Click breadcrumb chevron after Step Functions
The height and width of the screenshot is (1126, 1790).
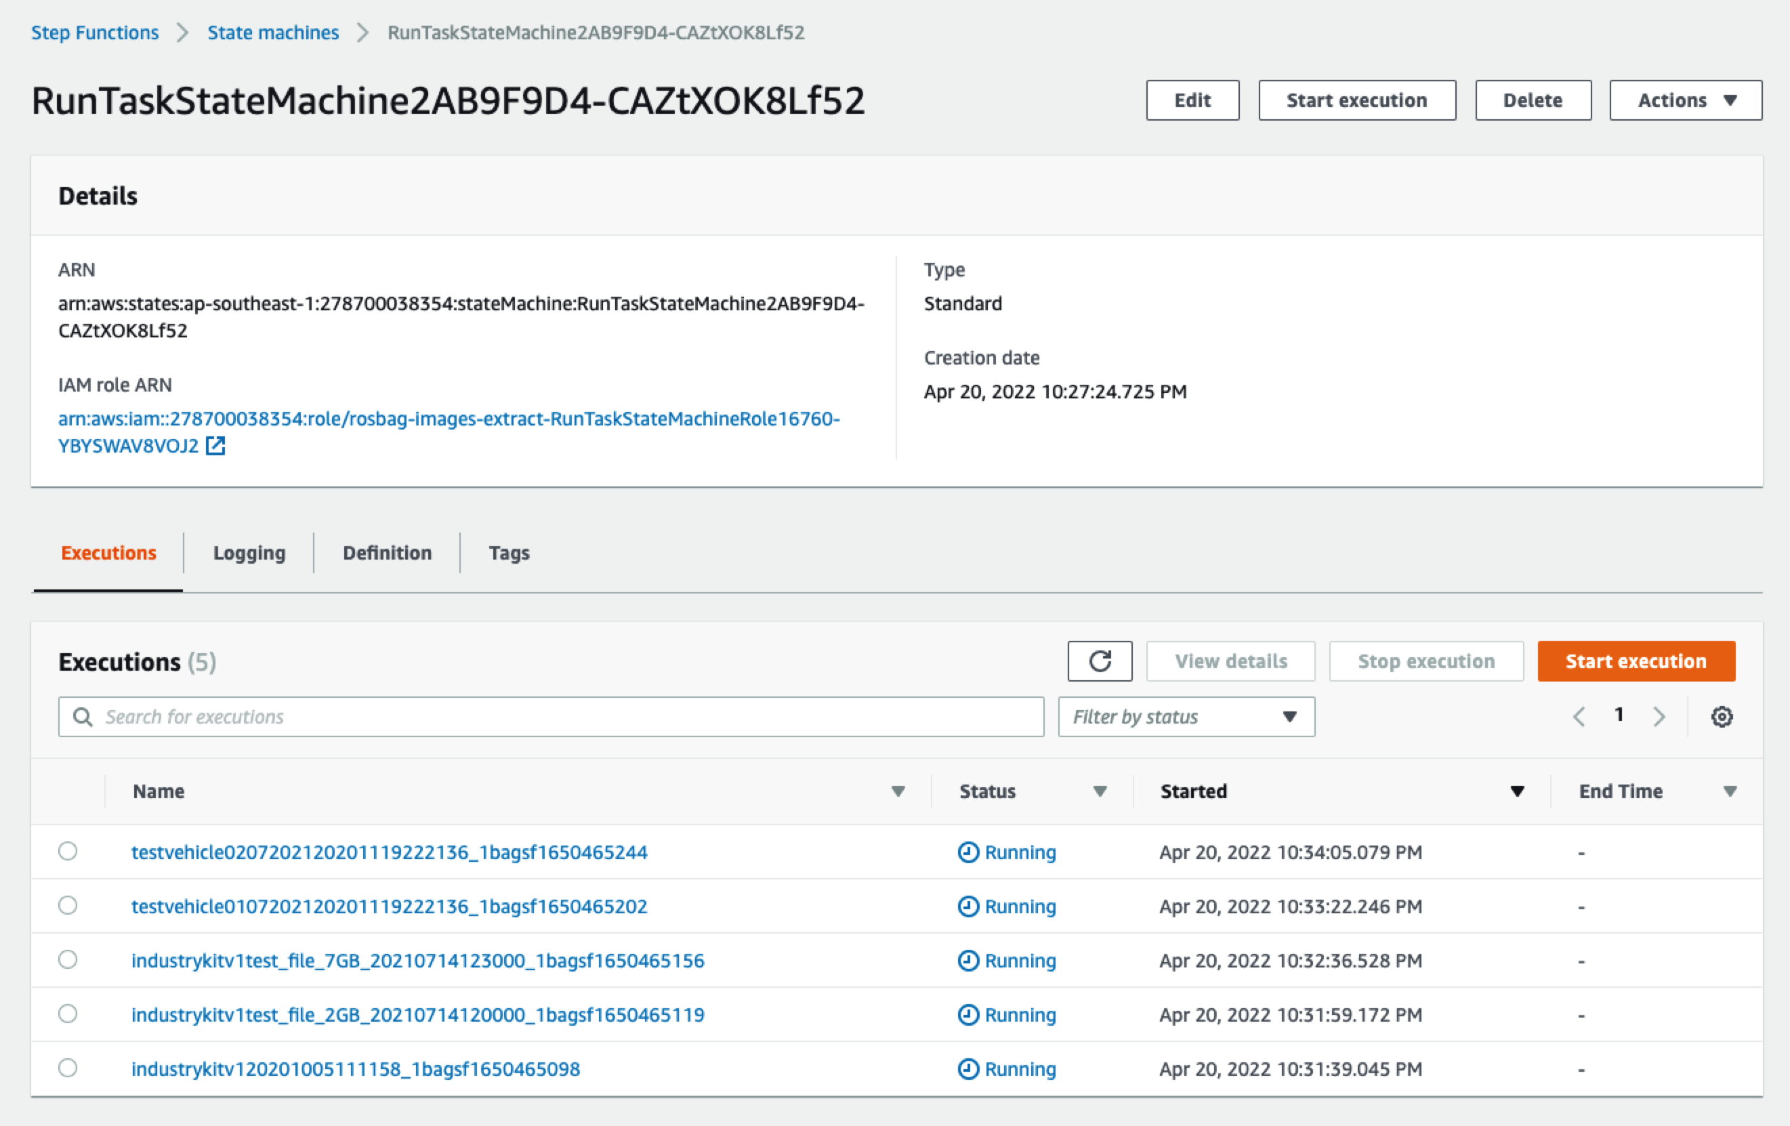click(x=183, y=33)
